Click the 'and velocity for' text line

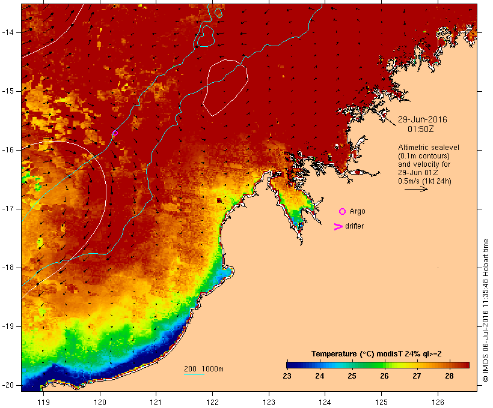click(424, 164)
